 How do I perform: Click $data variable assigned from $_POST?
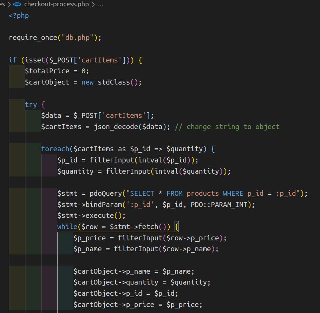51,115
